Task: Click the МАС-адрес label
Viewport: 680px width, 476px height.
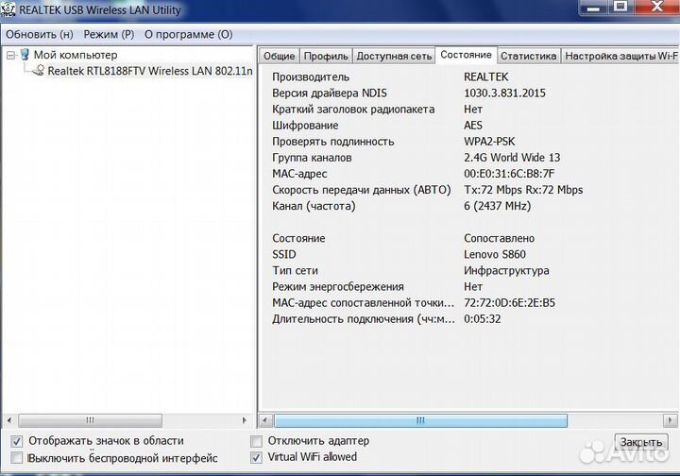Action: [299, 174]
